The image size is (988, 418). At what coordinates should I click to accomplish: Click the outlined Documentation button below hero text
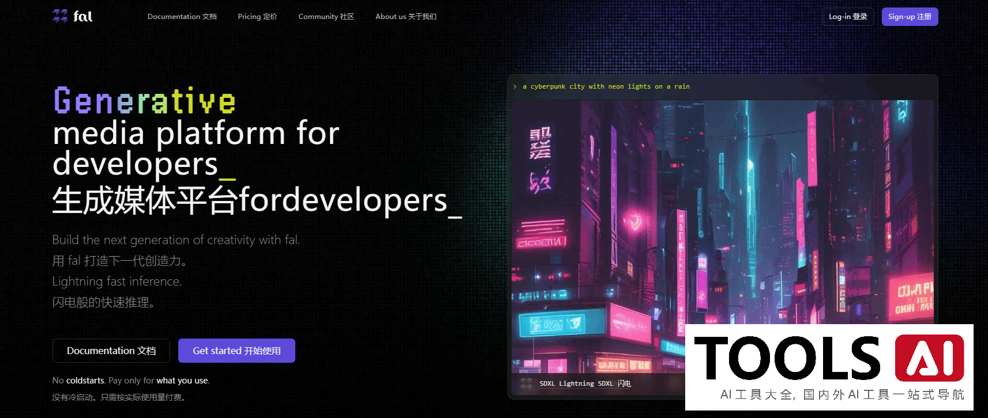111,351
